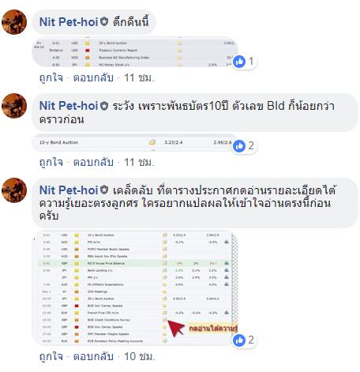Open Nit Pet-hoi profile from first comment

69,22
